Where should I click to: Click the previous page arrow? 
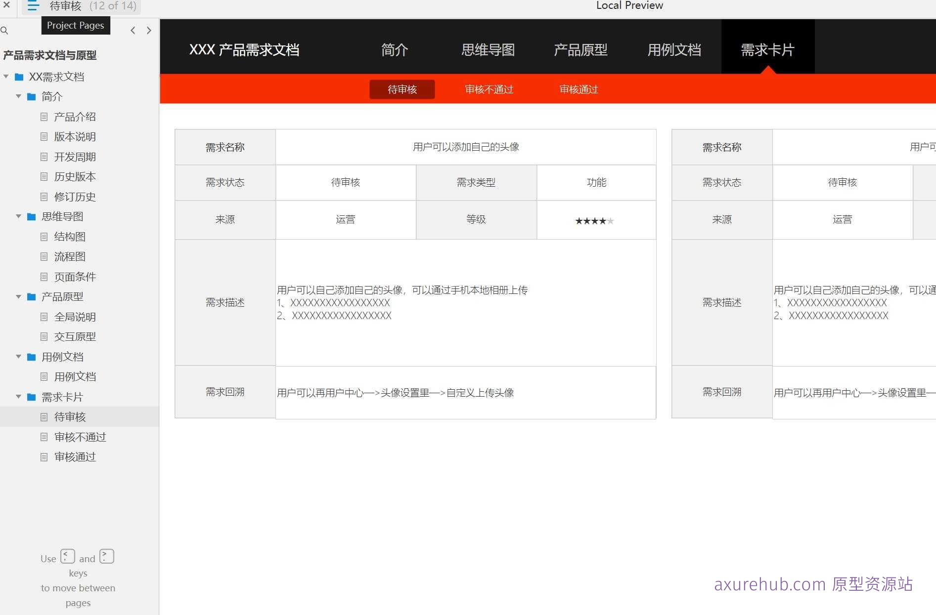(x=133, y=30)
